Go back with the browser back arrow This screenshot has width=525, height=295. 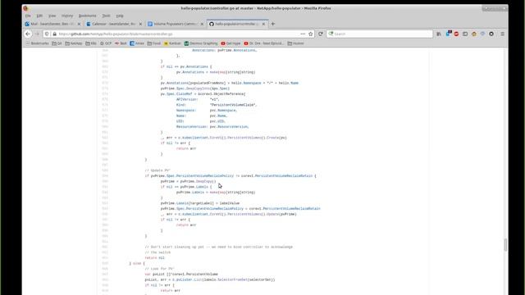[x=28, y=34]
